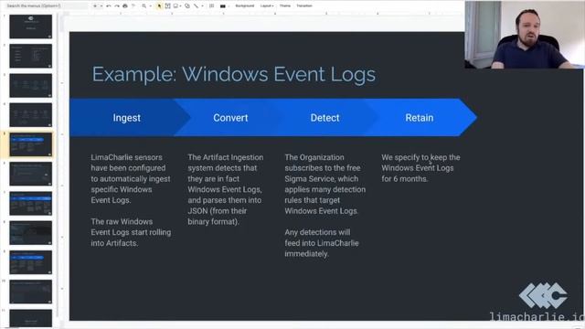Viewport: 585px width, 329px height.
Task: Click the Background toolbar button
Action: [x=245, y=6]
